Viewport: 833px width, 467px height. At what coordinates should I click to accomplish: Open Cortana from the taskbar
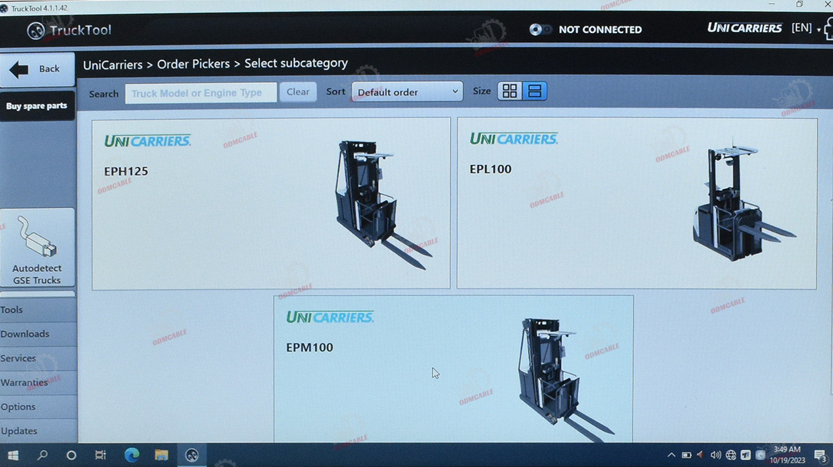pyautogui.click(x=71, y=455)
